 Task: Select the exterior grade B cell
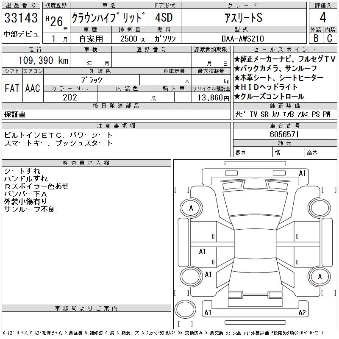coord(316,38)
